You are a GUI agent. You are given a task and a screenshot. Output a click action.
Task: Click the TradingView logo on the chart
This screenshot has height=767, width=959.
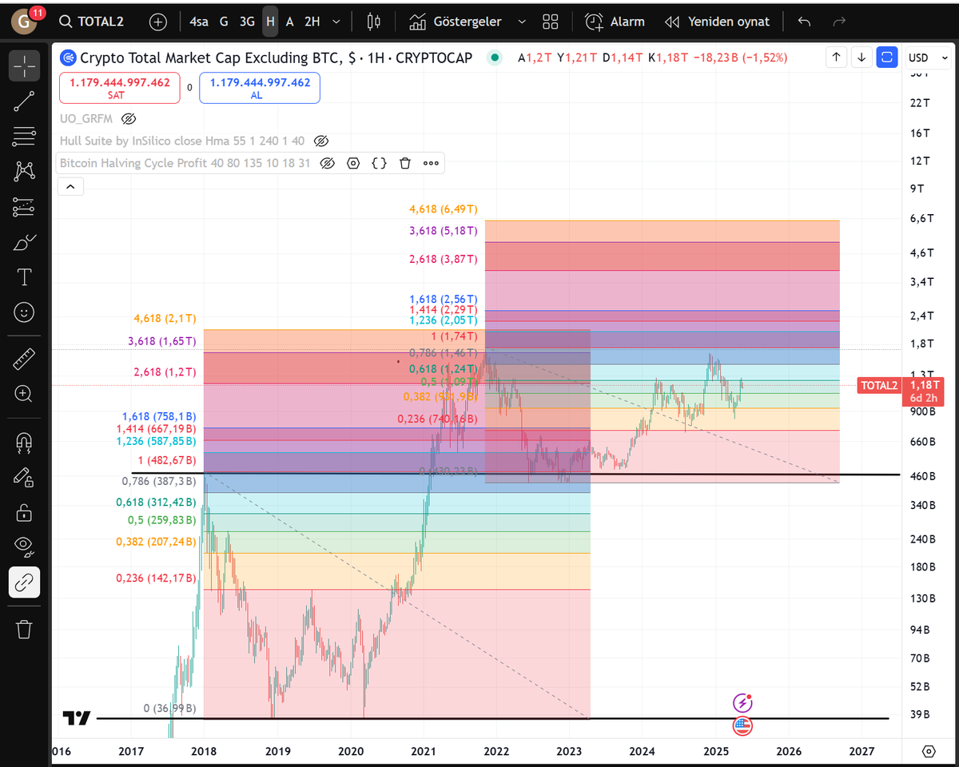click(78, 718)
